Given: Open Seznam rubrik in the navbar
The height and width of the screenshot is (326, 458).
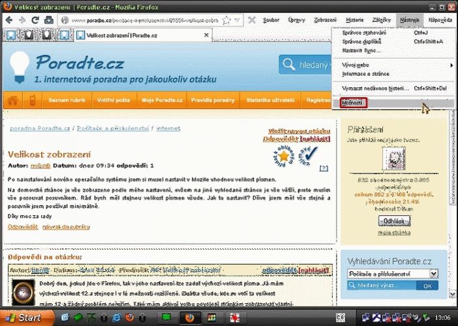Looking at the screenshot, I should tap(67, 100).
